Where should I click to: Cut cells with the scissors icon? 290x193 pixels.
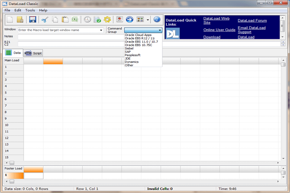click(45, 20)
